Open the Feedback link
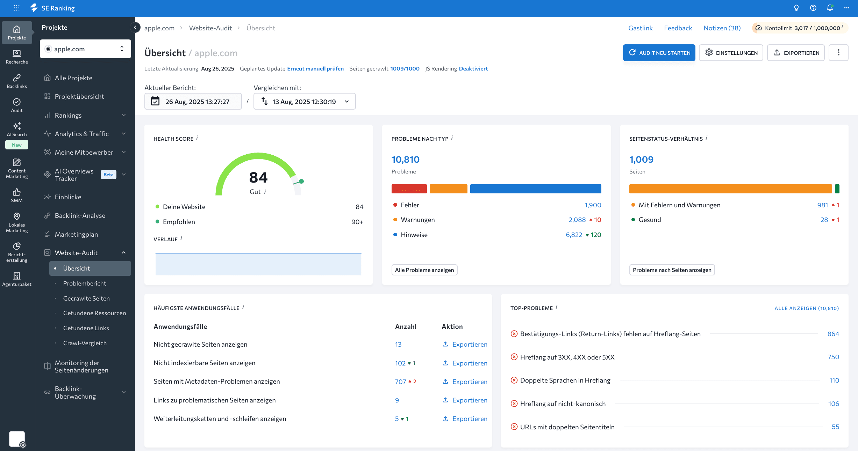 pyautogui.click(x=678, y=28)
